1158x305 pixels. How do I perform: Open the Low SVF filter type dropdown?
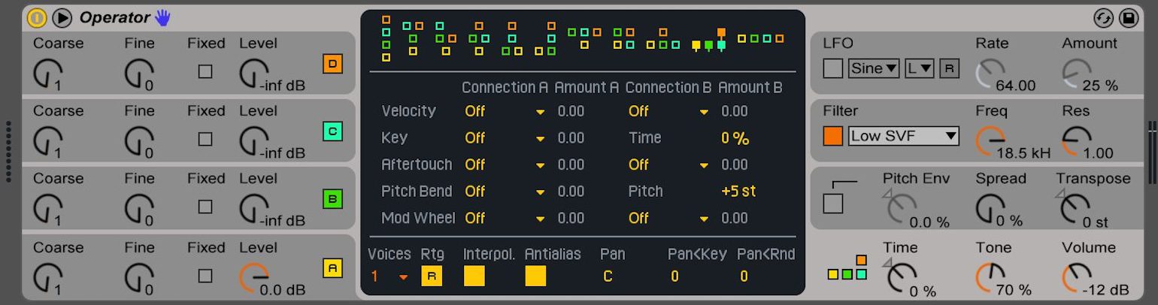tap(905, 136)
